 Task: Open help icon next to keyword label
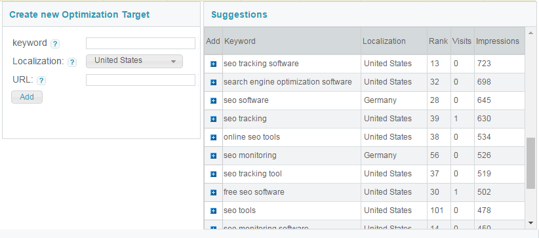tap(55, 44)
